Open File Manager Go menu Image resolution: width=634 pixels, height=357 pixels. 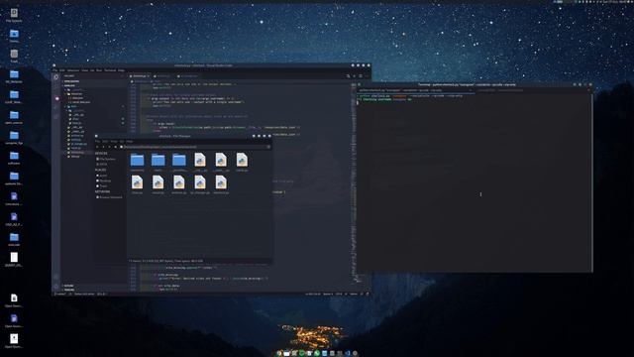point(122,141)
